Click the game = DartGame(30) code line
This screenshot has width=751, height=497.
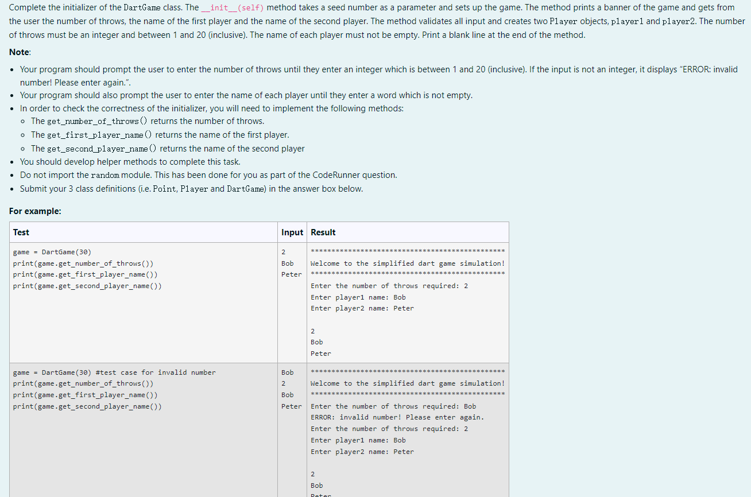click(x=51, y=252)
